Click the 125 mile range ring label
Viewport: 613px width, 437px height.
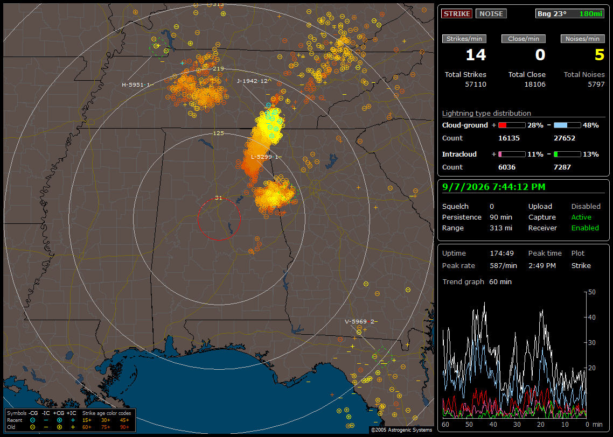tap(218, 133)
